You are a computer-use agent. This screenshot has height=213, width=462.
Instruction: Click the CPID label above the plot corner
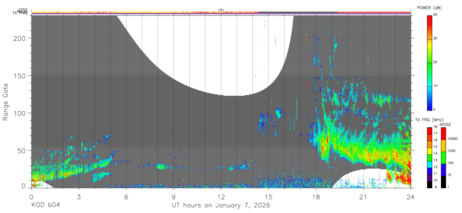[23, 10]
